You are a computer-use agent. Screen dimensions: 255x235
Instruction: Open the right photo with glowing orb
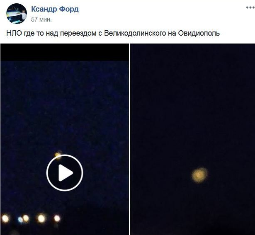[x=192, y=139]
